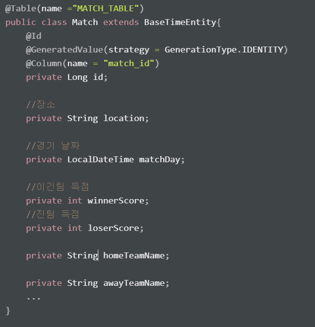Click the BaseTimeEntity superclass name

180,23
